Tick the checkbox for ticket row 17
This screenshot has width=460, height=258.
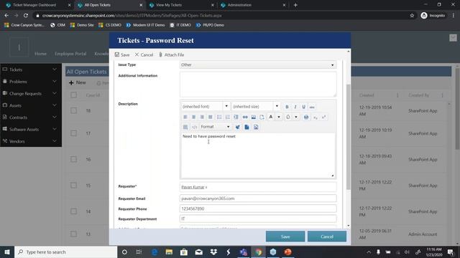[x=73, y=133]
